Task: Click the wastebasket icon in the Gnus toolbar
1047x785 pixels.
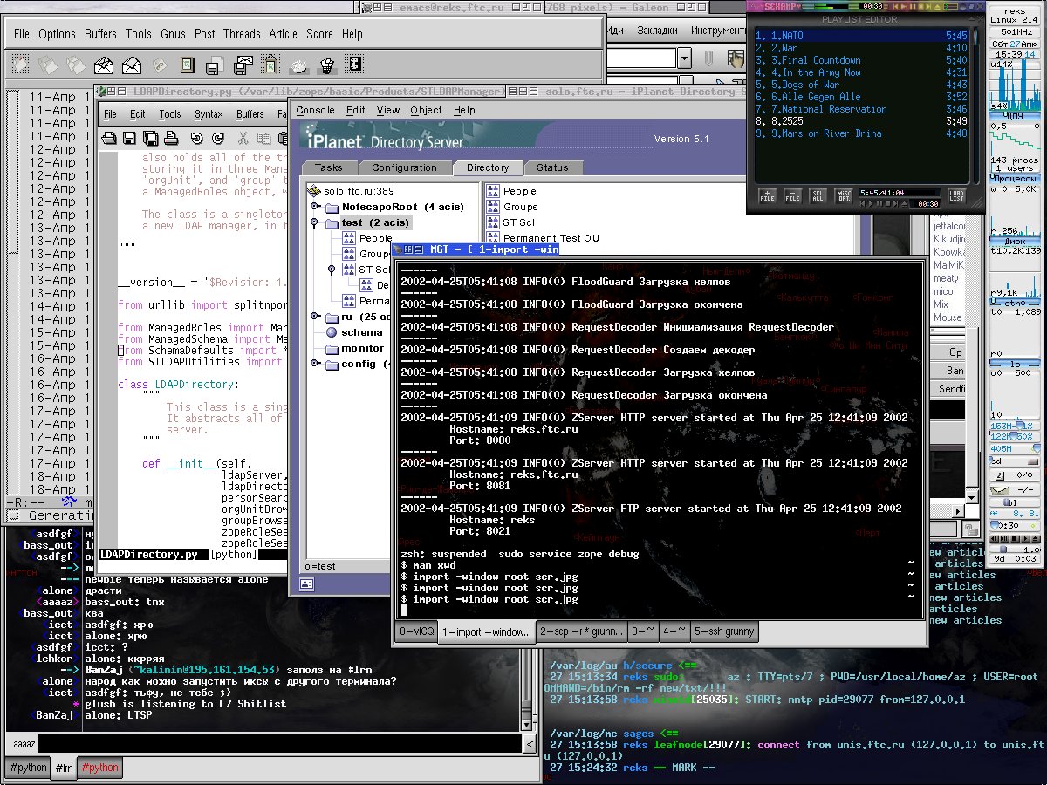Action: pyautogui.click(x=327, y=65)
